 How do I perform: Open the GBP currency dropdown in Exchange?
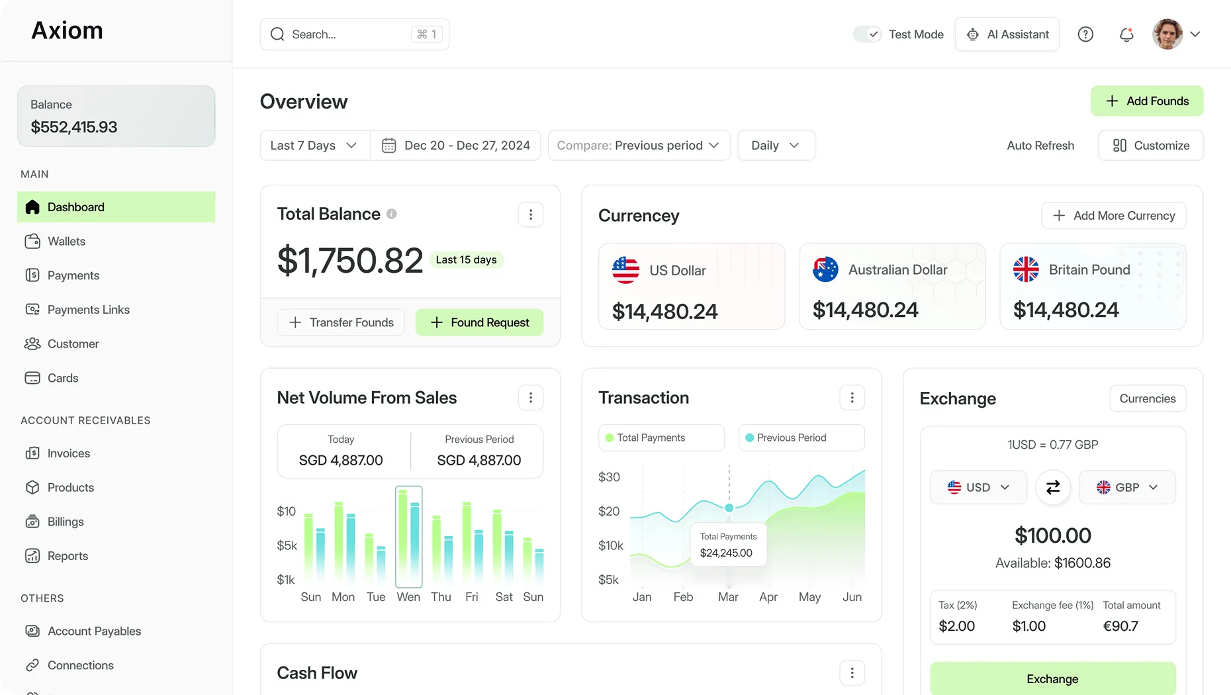click(1127, 487)
